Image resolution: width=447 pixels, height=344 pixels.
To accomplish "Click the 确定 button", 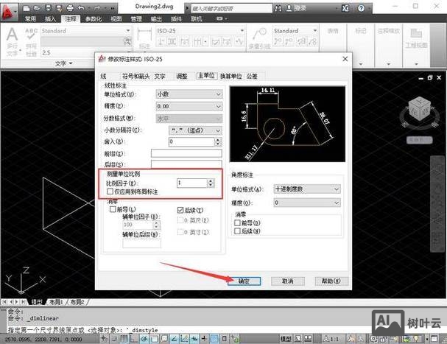I will point(244,281).
